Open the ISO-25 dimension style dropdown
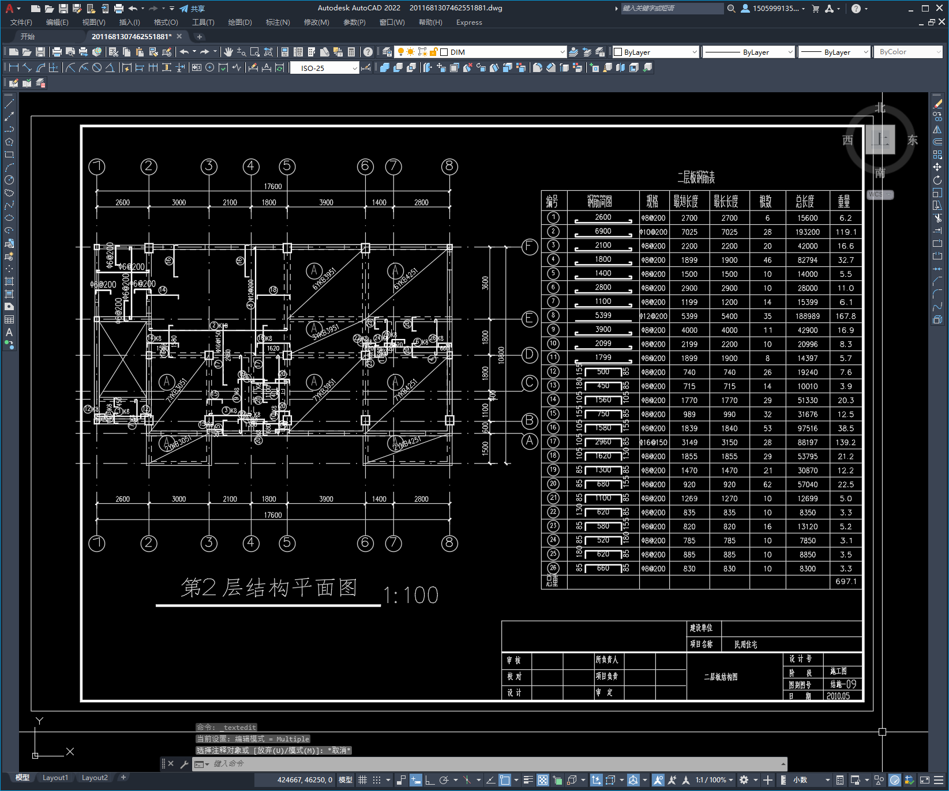 coord(354,68)
